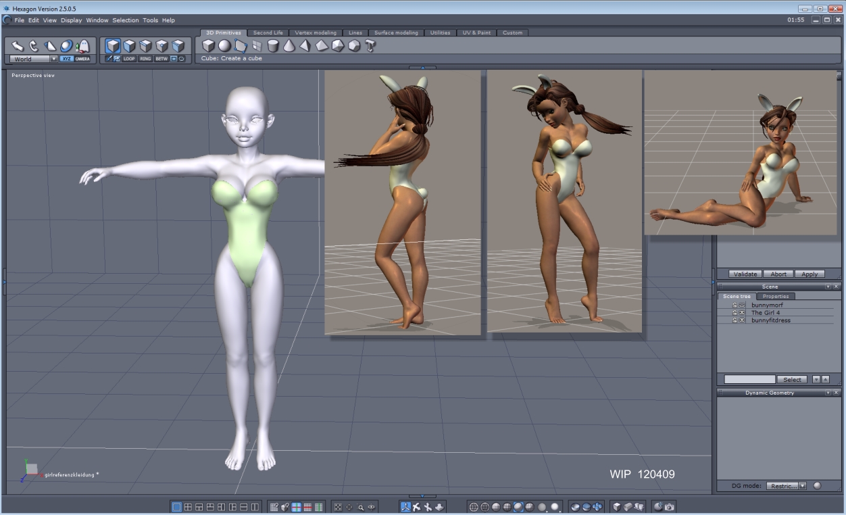The height and width of the screenshot is (515, 846).
Task: Switch to the Vertex modeling tab
Action: (x=316, y=32)
